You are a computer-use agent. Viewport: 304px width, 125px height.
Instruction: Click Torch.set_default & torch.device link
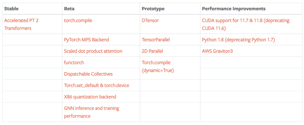coord(97,85)
